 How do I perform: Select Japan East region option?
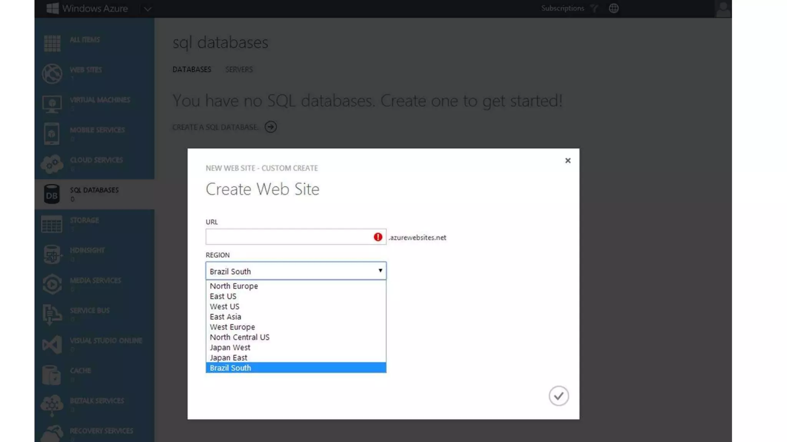coord(228,358)
